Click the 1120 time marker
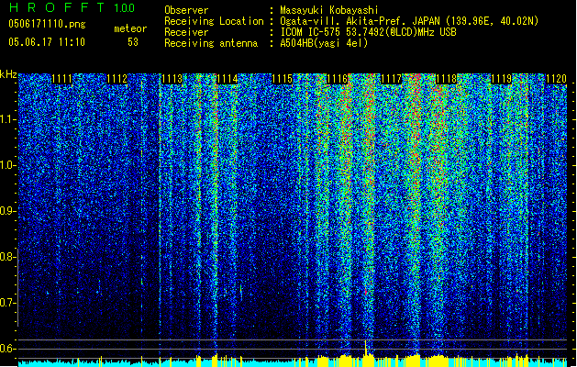 pyautogui.click(x=556, y=80)
